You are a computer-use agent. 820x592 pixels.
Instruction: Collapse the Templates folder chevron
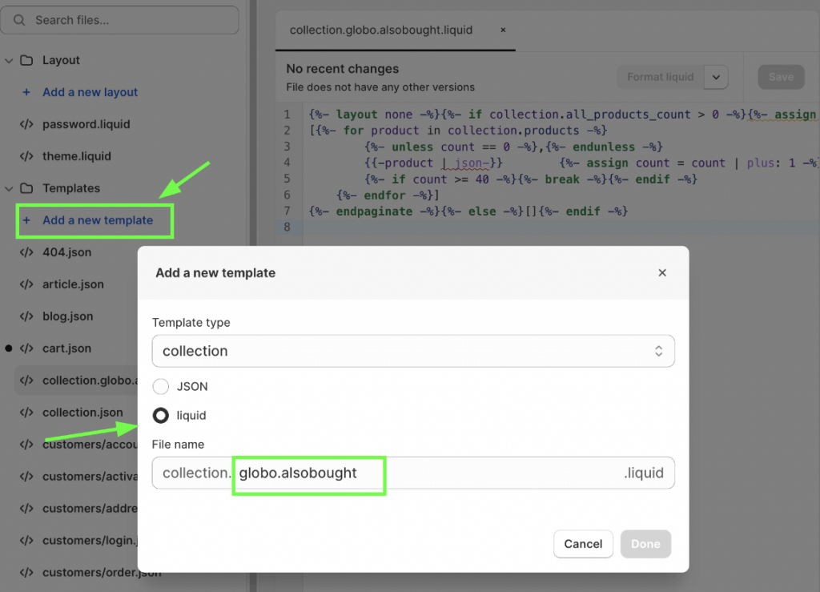[9, 187]
